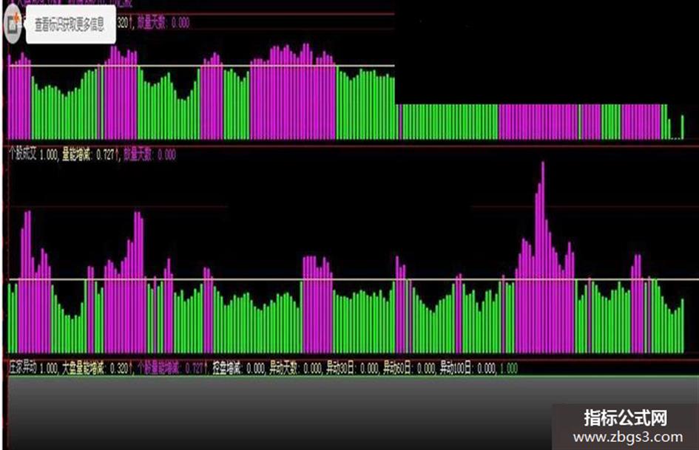The height and width of the screenshot is (450, 699).
Task: Click the tallest purple spike in the middle volume panel
Action: tap(542, 258)
